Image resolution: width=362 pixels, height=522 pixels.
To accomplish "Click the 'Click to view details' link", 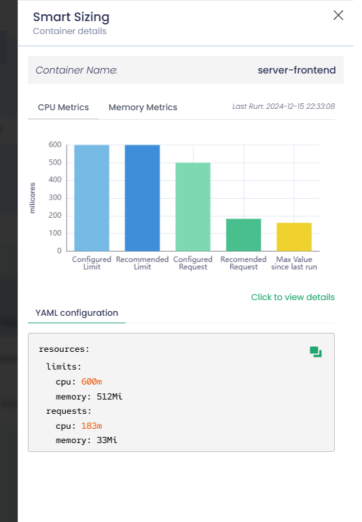I will (293, 297).
